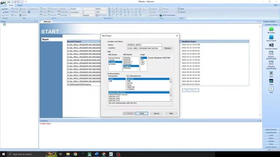The height and width of the screenshot is (157, 280).
Task: Open the PIStudio icon in the taskbar
Action: (x=111, y=154)
